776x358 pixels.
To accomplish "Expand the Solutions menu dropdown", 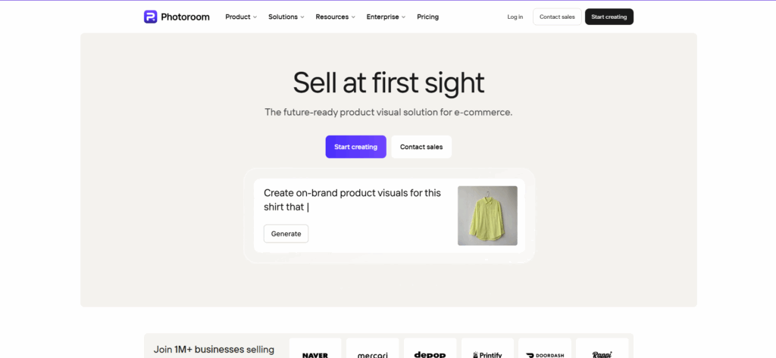I will (286, 17).
